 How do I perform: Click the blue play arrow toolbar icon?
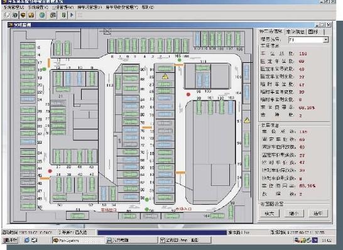coord(72,15)
